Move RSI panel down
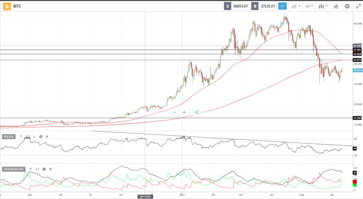Screen dimensions: 363x199 point(34,137)
